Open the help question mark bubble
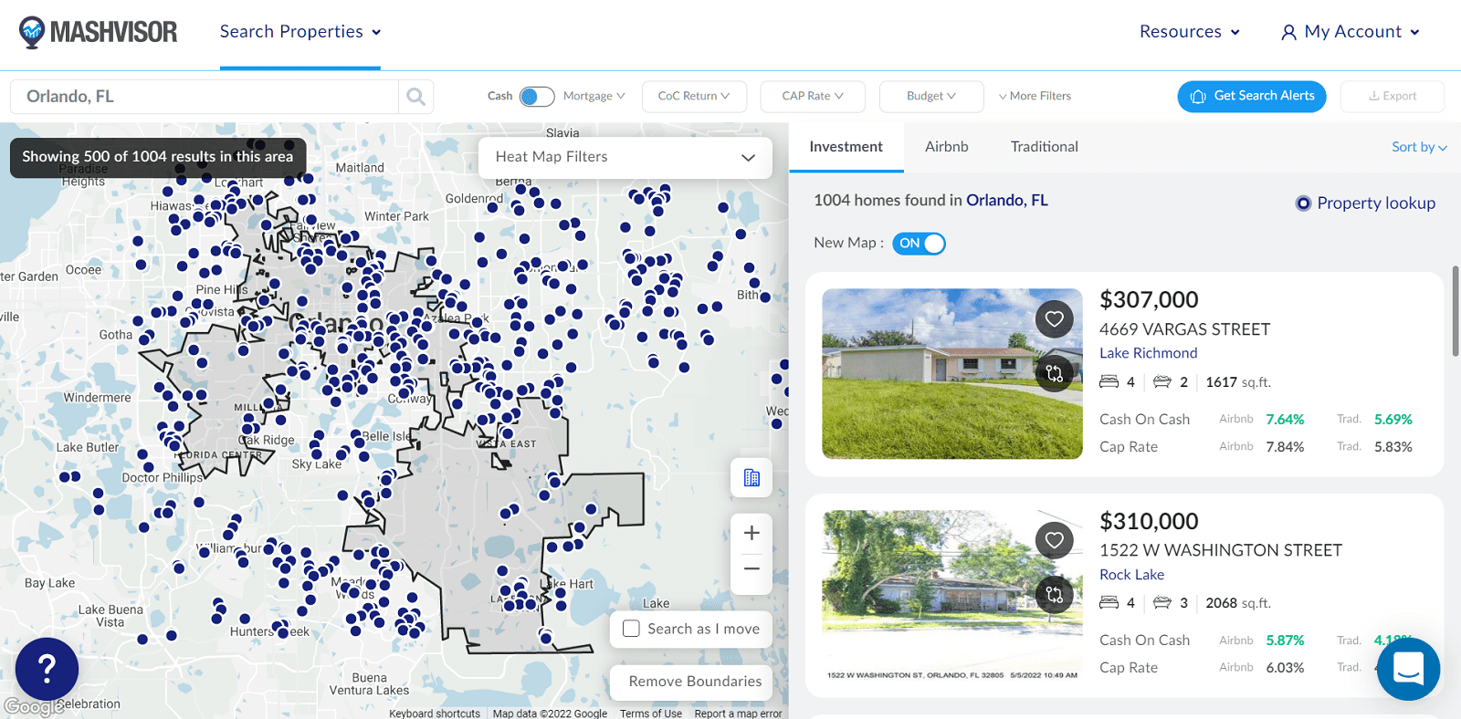Image resolution: width=1461 pixels, height=719 pixels. [x=47, y=669]
